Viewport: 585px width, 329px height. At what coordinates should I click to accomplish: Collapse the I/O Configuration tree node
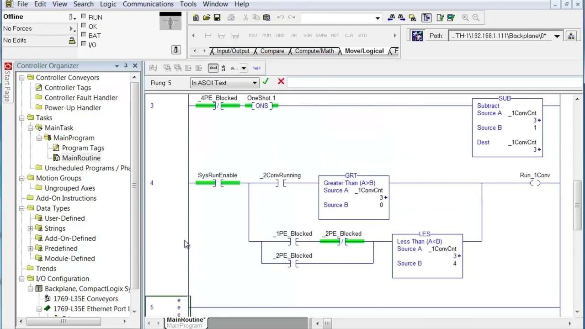click(21, 279)
